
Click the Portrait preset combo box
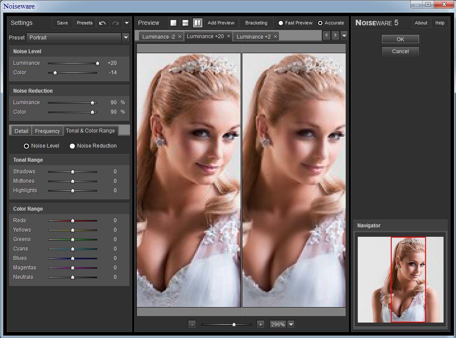pos(74,37)
